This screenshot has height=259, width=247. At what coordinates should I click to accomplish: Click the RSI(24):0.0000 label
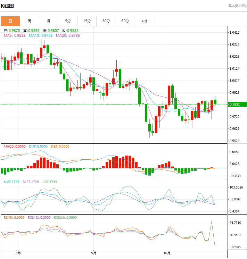pos(65,218)
